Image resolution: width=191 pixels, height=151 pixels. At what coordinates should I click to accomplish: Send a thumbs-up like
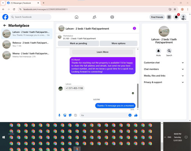coord(136,115)
